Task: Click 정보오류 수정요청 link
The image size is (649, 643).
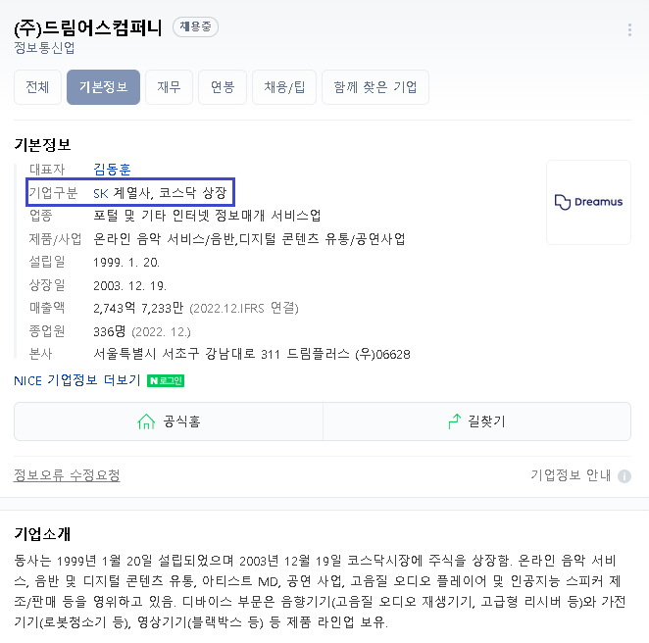Action: (67, 475)
